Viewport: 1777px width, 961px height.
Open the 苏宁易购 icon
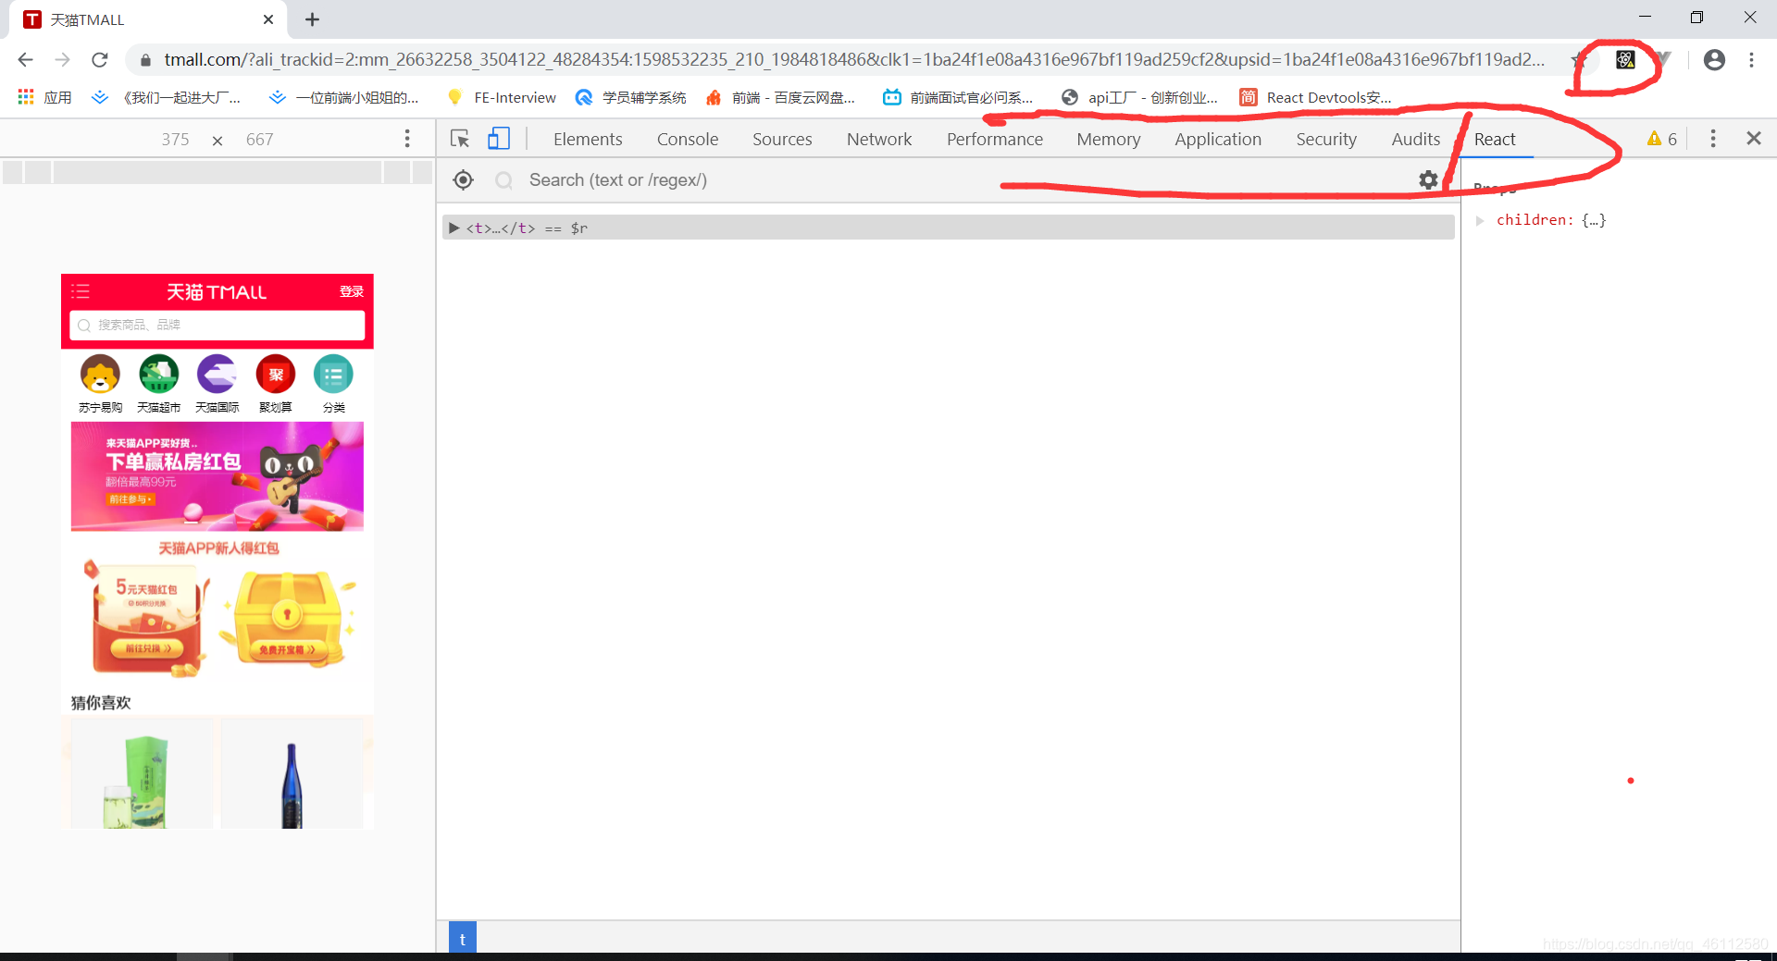click(x=100, y=384)
